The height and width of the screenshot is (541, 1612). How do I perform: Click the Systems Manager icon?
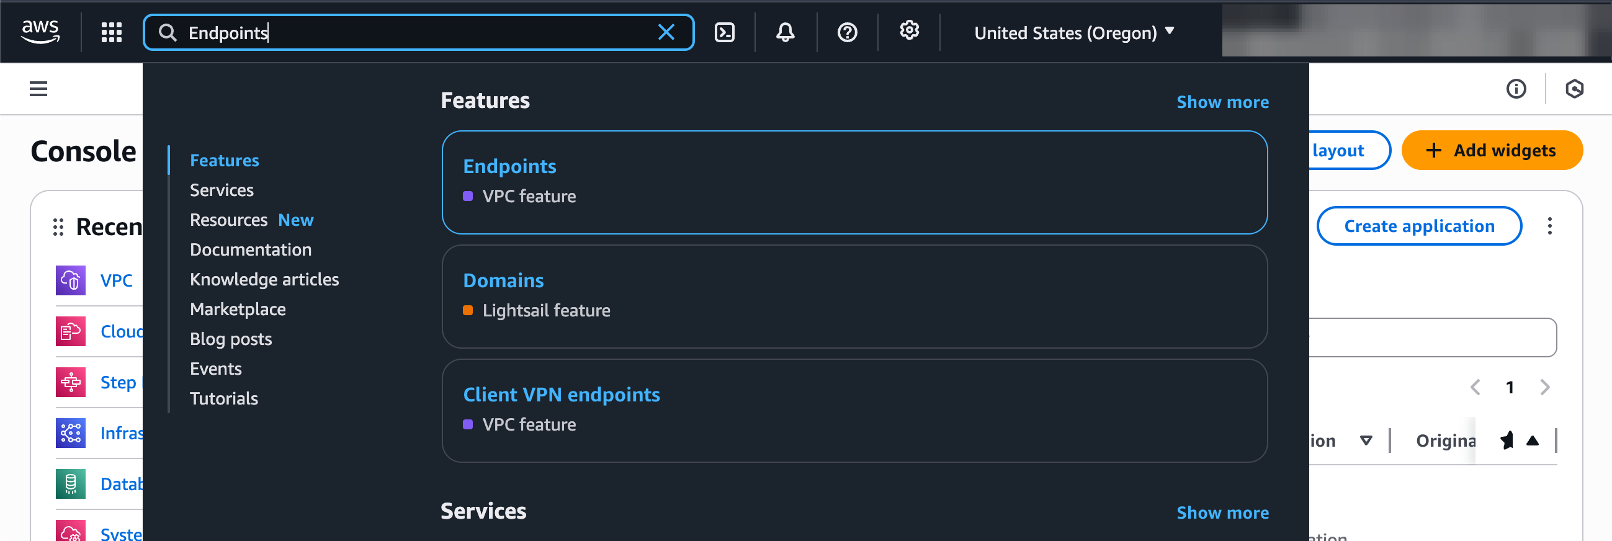71,531
